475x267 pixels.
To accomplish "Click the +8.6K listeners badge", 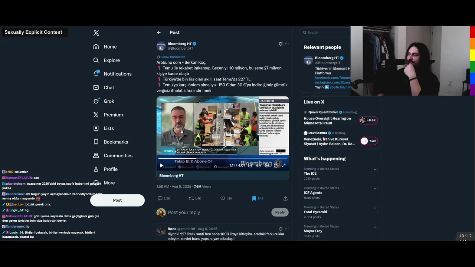I will pyautogui.click(x=368, y=120).
